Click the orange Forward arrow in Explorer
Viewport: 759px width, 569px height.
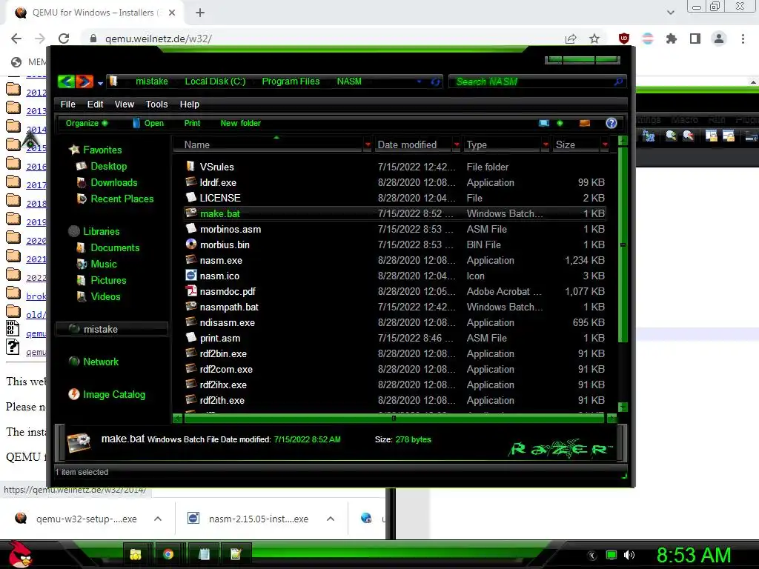pyautogui.click(x=84, y=81)
